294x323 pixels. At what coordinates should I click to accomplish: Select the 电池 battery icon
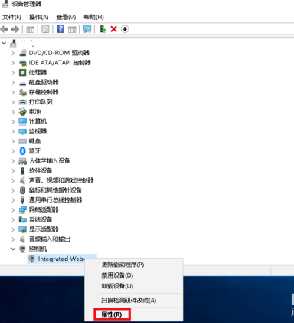coord(23,112)
